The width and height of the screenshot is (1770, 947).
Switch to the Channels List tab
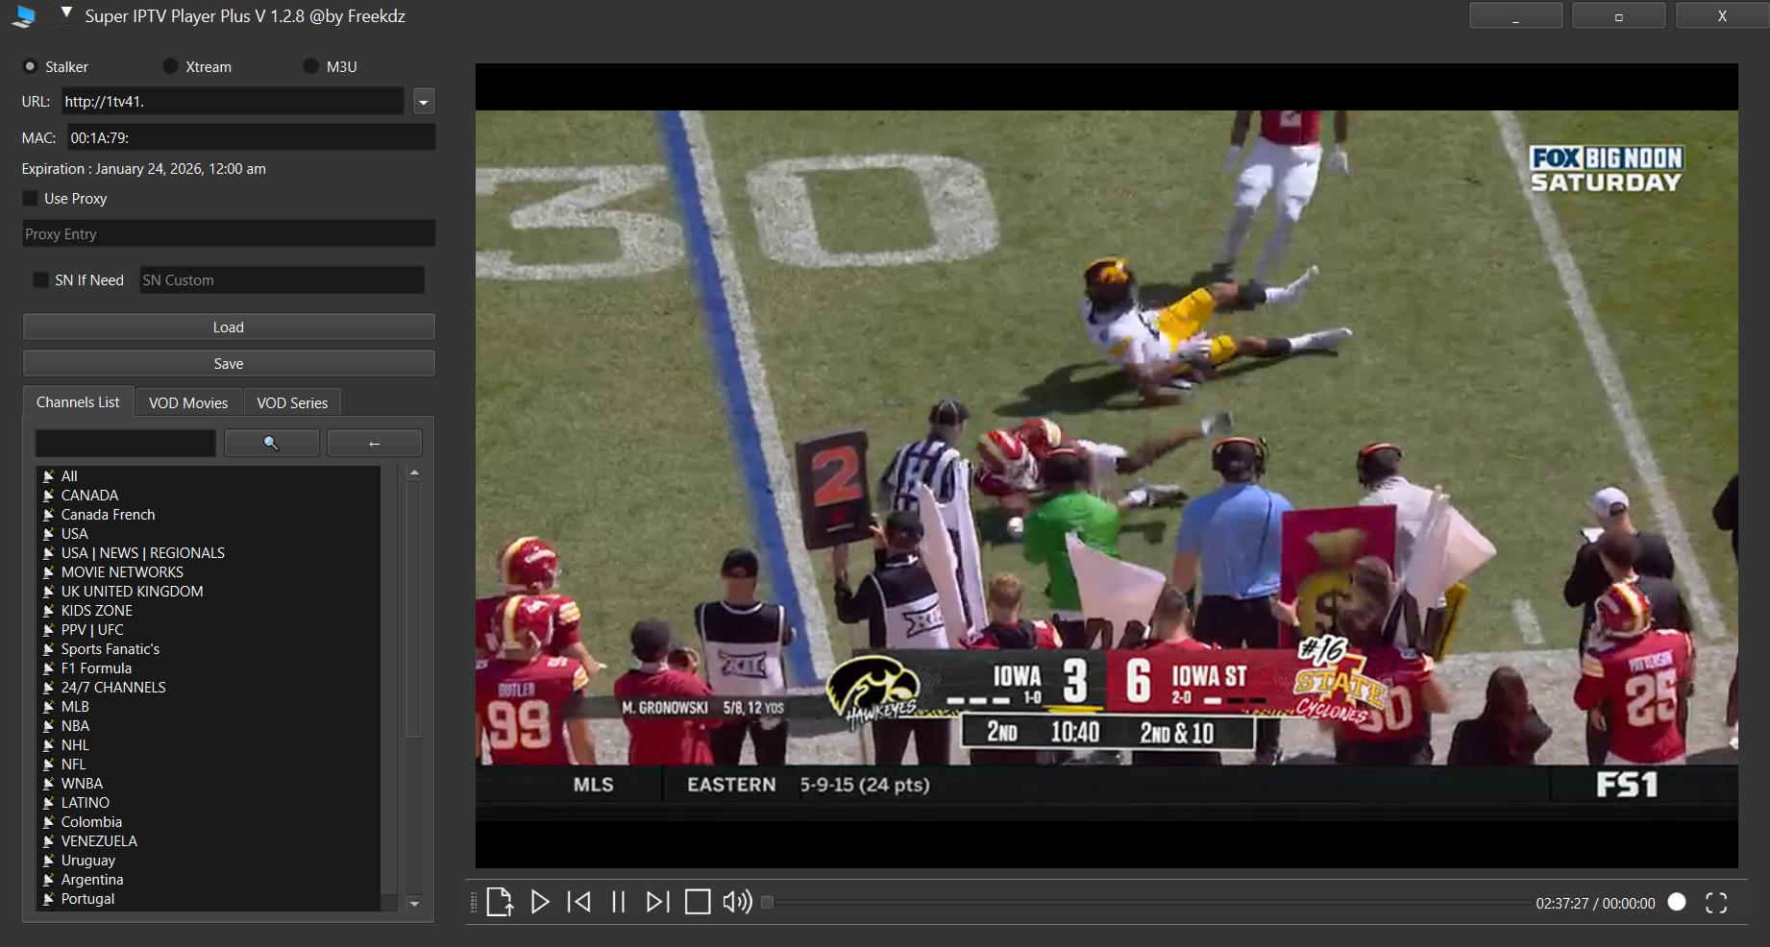(78, 401)
